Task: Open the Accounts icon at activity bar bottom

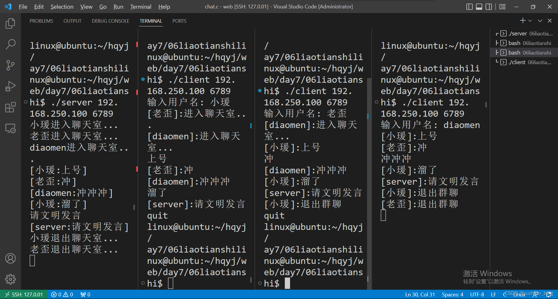Action: [x=10, y=258]
